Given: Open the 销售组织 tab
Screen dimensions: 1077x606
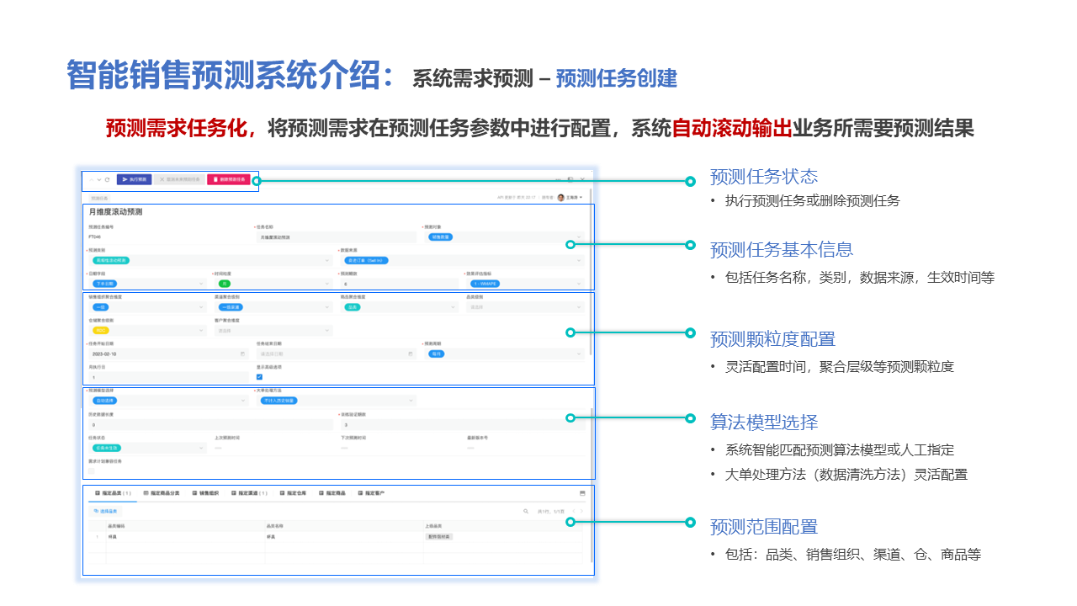Looking at the screenshot, I should (x=205, y=493).
